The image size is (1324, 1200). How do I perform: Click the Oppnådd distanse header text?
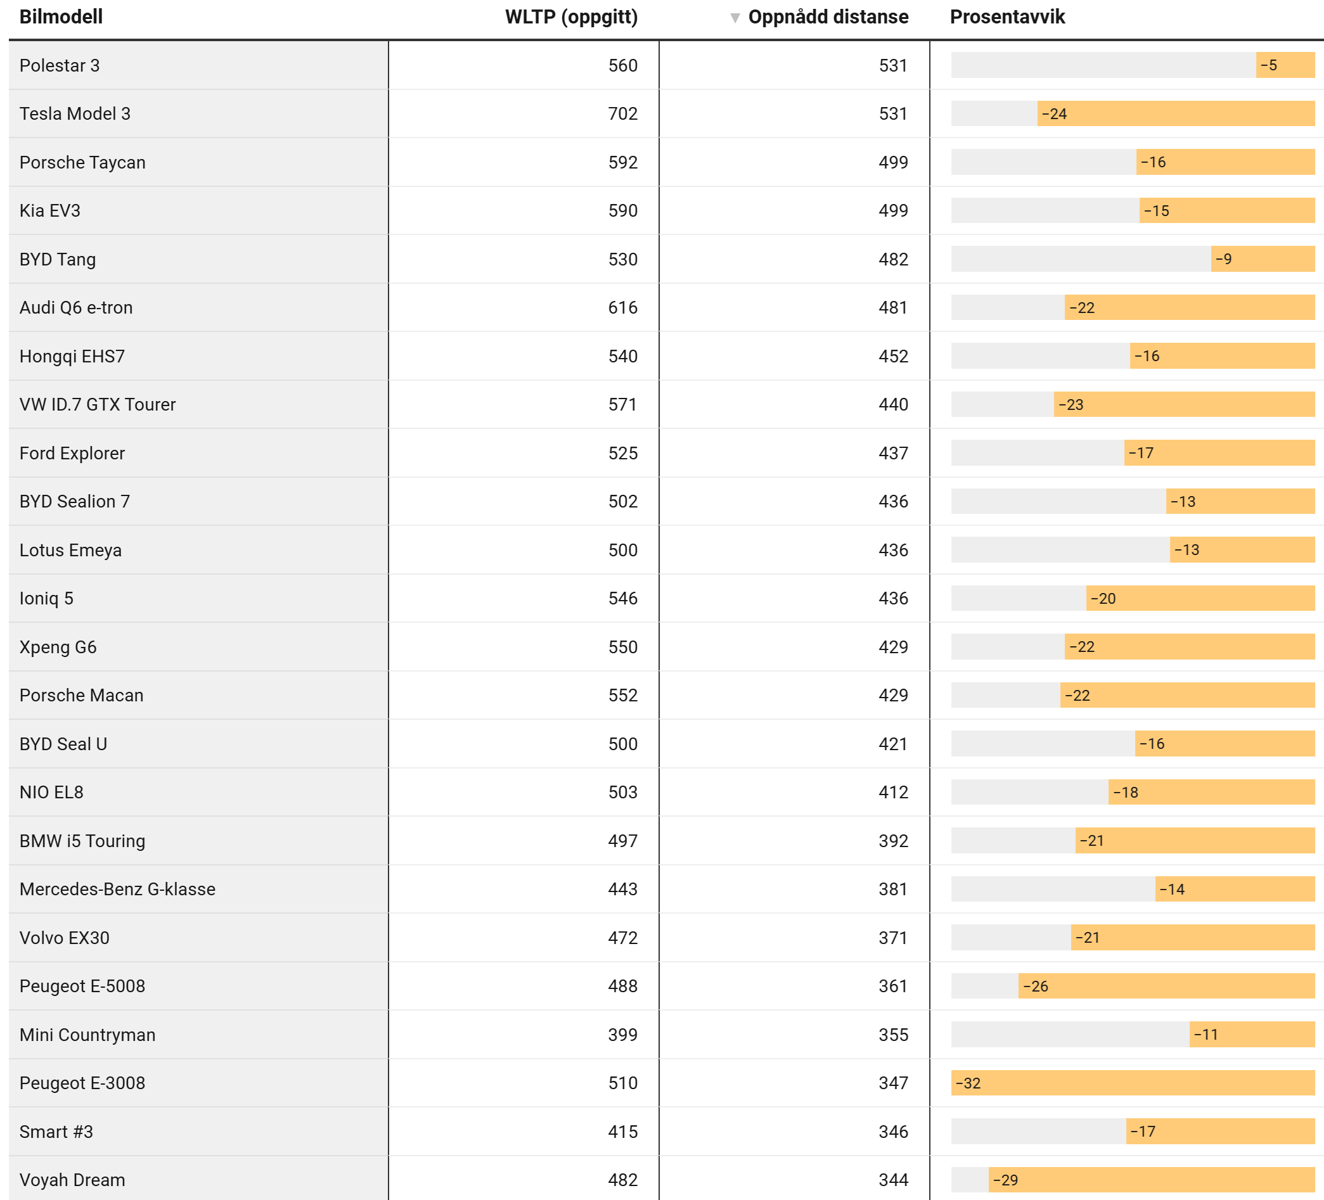point(828,17)
